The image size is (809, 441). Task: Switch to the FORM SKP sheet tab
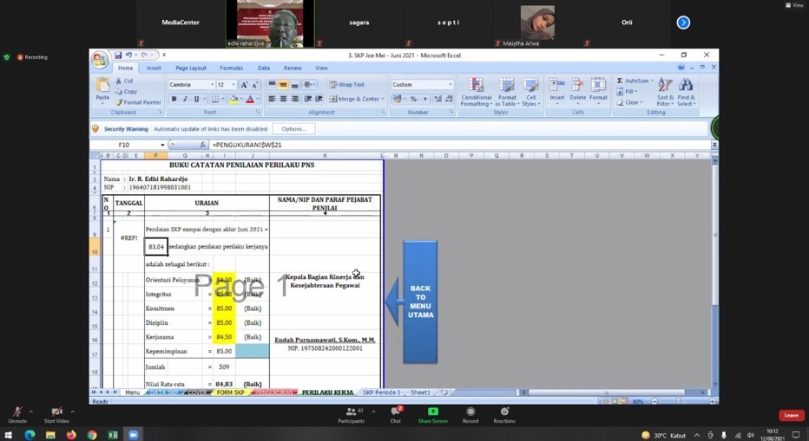click(x=230, y=392)
